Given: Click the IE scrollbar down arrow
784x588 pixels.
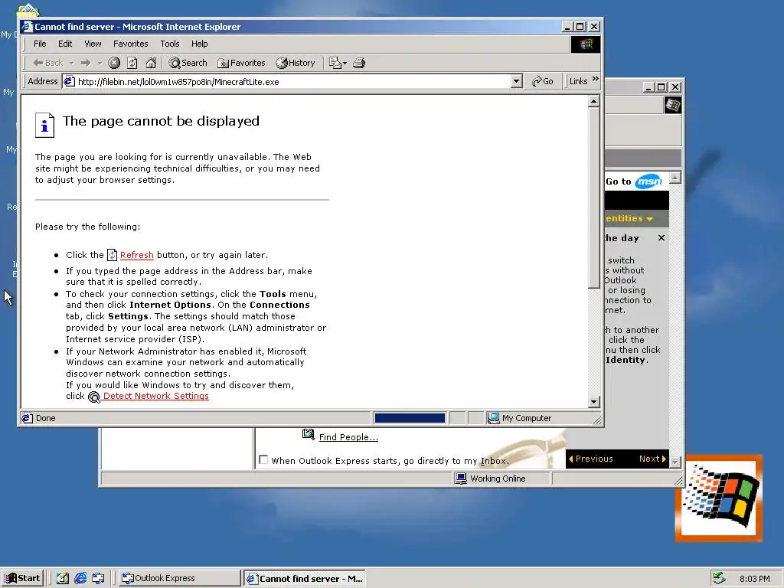Looking at the screenshot, I should click(x=593, y=401).
